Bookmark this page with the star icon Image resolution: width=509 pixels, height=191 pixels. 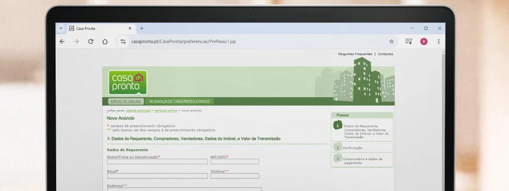(392, 41)
